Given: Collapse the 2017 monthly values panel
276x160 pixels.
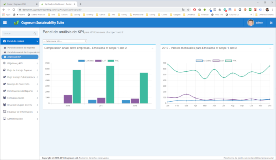Looking at the screenshot, I should click(270, 48).
